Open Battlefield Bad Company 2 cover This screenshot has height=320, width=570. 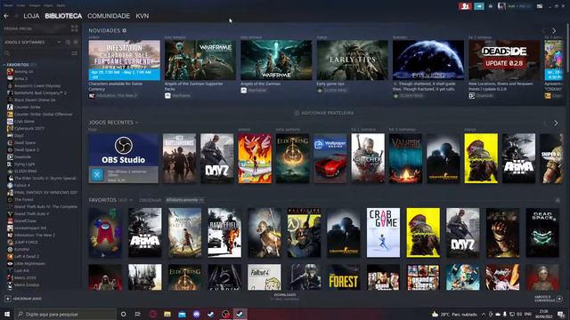[224, 233]
